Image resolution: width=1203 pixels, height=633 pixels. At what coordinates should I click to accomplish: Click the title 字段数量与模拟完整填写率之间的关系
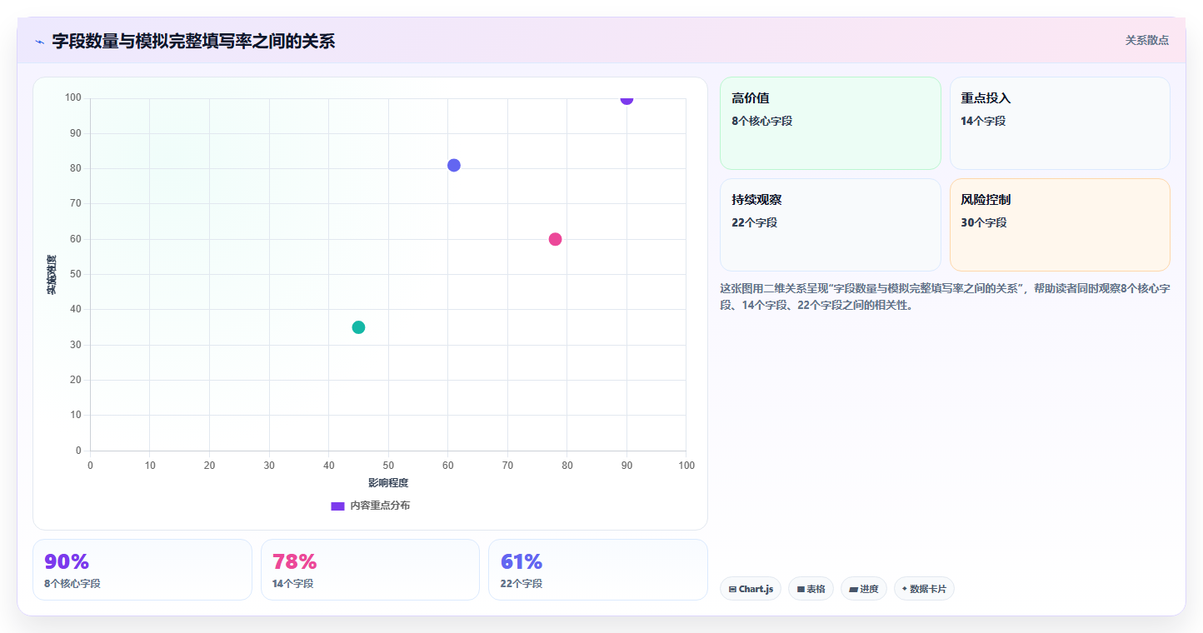pyautogui.click(x=193, y=42)
